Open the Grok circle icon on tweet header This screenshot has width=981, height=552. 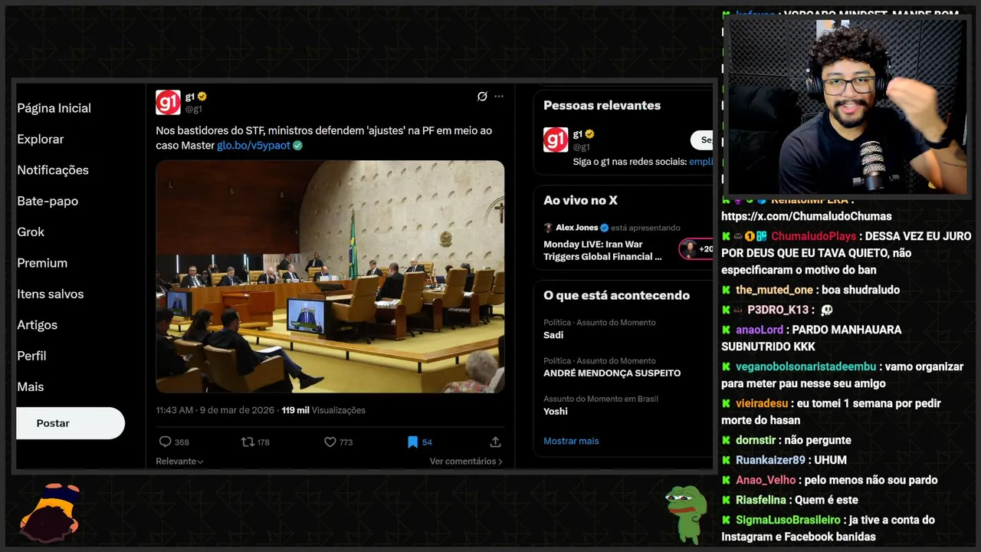pyautogui.click(x=482, y=97)
